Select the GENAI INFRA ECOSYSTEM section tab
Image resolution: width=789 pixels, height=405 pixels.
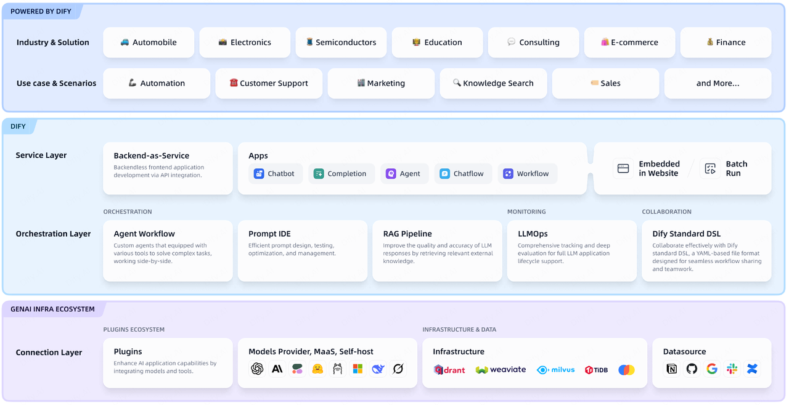[x=53, y=309]
